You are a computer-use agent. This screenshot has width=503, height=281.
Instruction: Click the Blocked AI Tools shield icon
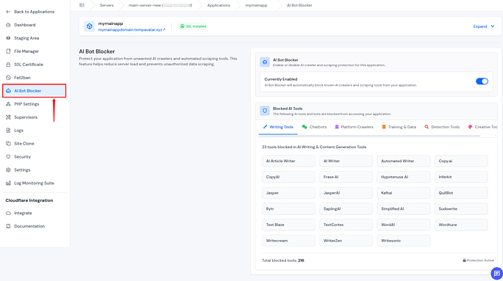[x=265, y=111]
